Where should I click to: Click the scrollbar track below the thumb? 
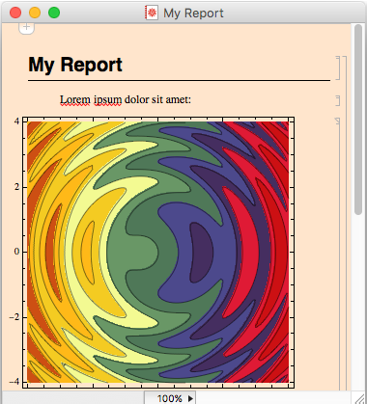358,302
